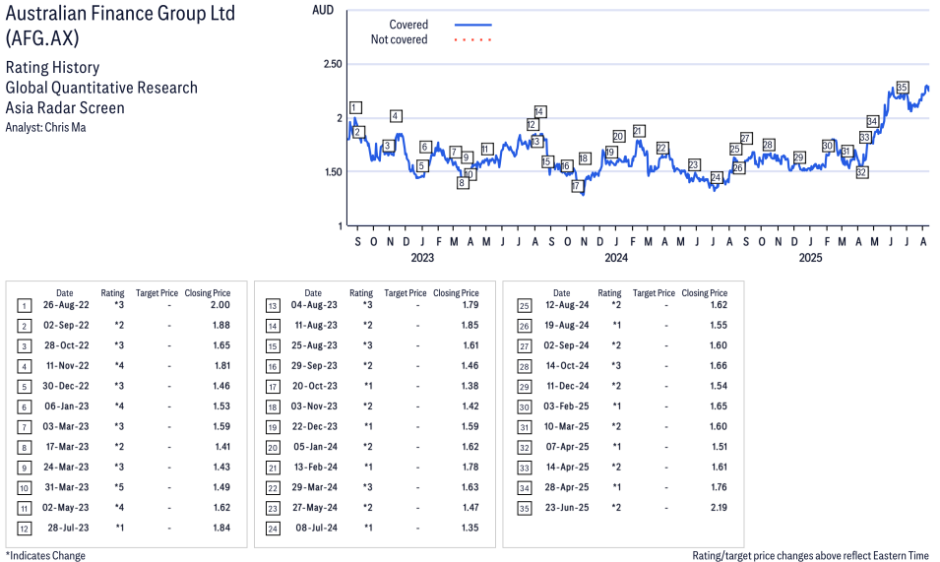Click boxed number 30 in third table

[525, 406]
